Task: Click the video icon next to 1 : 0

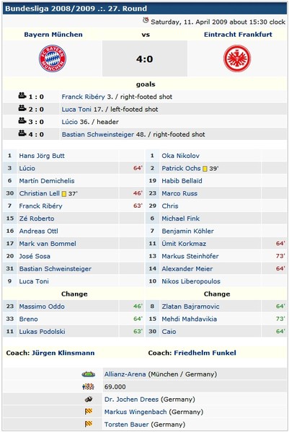Action: coord(22,96)
